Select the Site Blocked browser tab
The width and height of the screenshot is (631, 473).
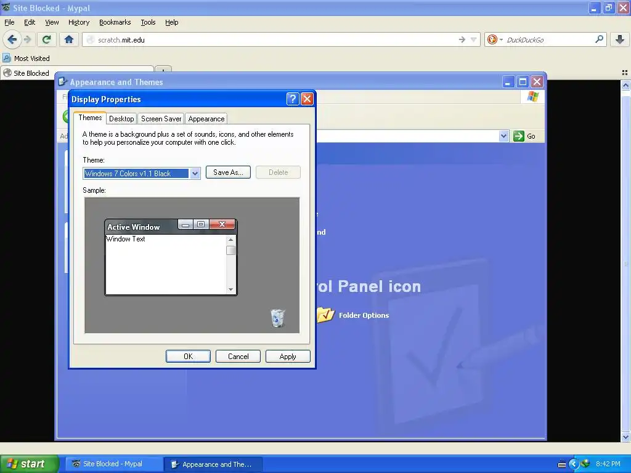(x=76, y=73)
